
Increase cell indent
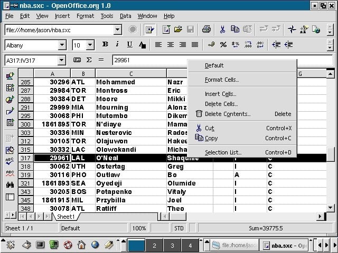288,44
